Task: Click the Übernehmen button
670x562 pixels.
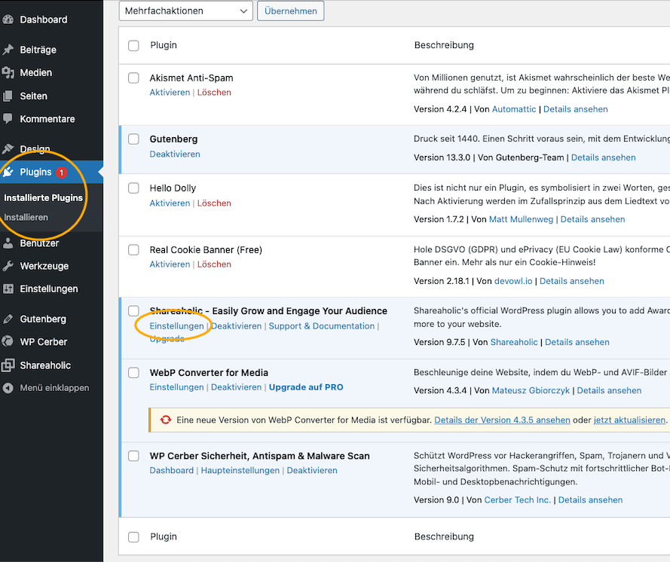Action: click(290, 11)
